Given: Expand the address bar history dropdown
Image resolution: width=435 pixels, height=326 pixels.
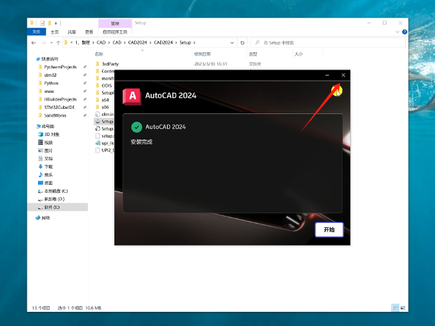Looking at the screenshot, I should tap(232, 43).
